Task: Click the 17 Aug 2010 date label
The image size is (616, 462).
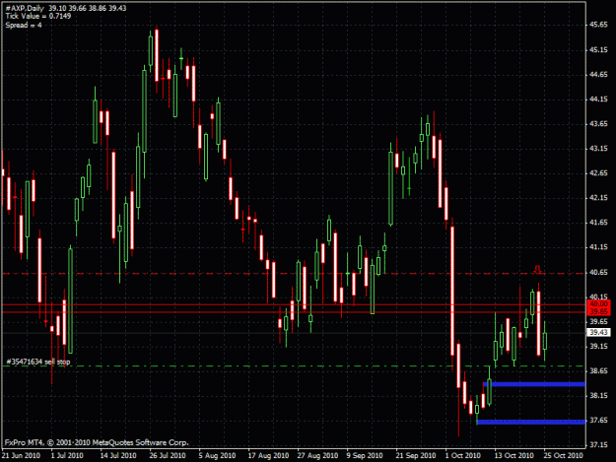Action: [268, 455]
